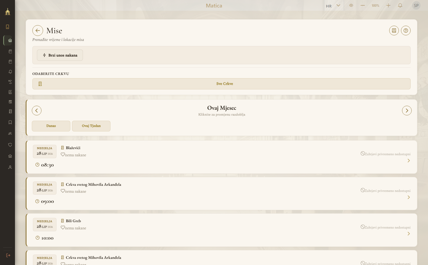Click the date badge in Bili Greb card

click(x=45, y=225)
